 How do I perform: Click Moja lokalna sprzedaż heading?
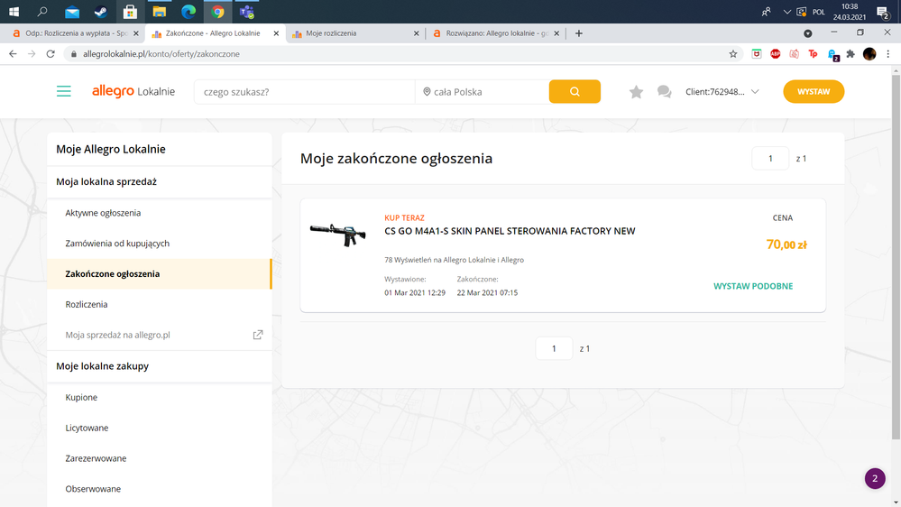[x=106, y=181]
